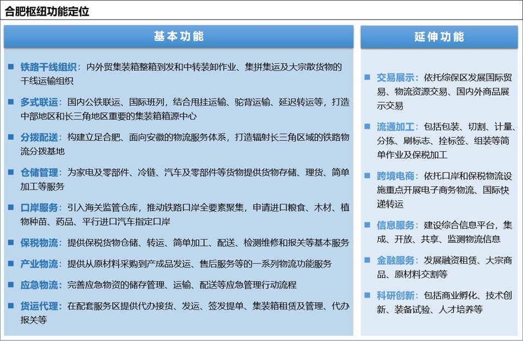Click the bullet square beside 金融服务
523x341 pixels.
pyautogui.click(x=367, y=260)
